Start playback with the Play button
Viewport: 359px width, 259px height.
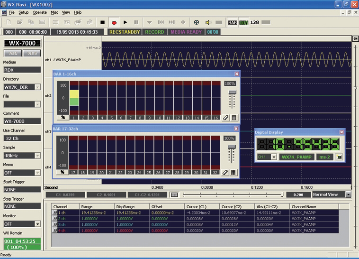point(125,22)
